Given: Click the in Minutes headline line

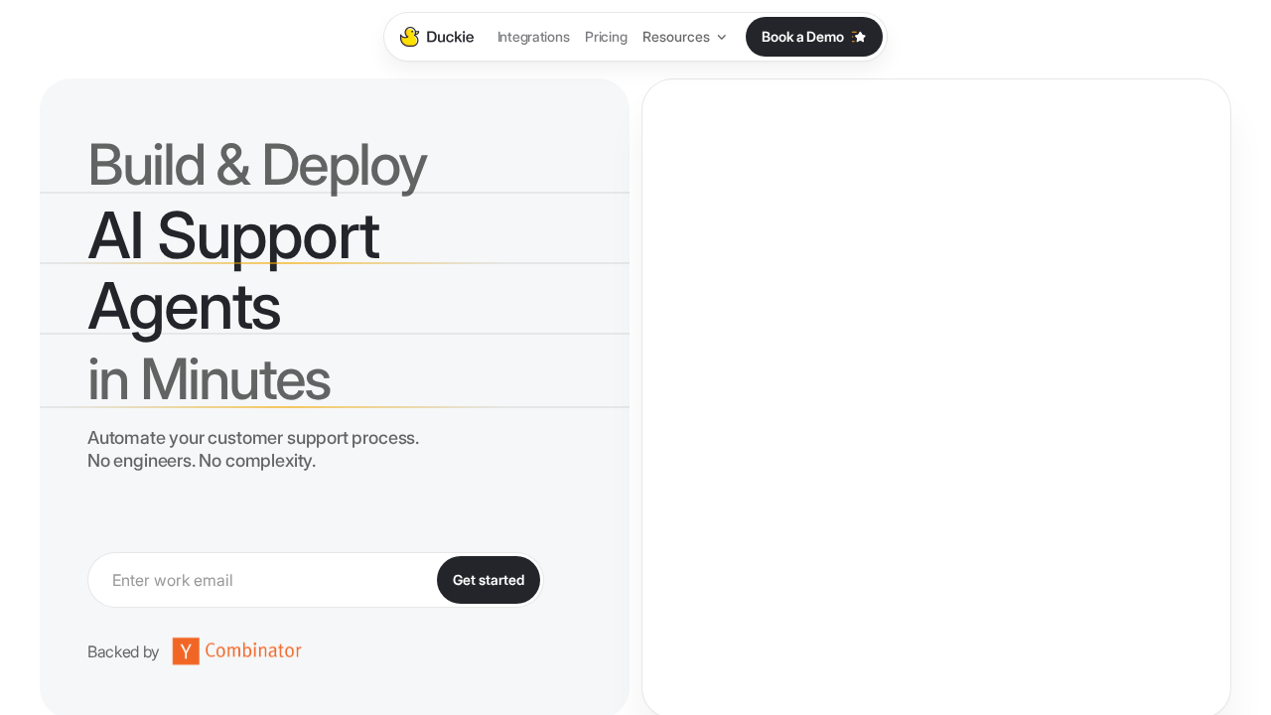Looking at the screenshot, I should [x=209, y=379].
